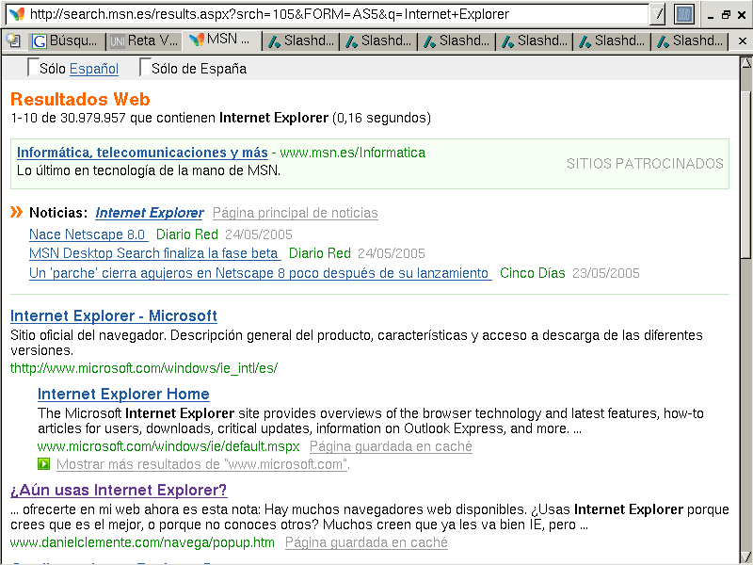The width and height of the screenshot is (753, 565).
Task: Open ¿Aún usas Internet Explorer? result
Action: (119, 490)
